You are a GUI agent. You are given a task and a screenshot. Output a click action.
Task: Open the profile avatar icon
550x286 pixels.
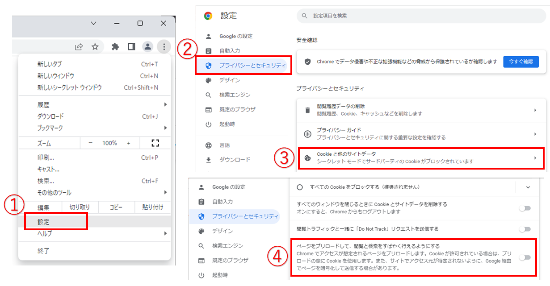click(147, 46)
